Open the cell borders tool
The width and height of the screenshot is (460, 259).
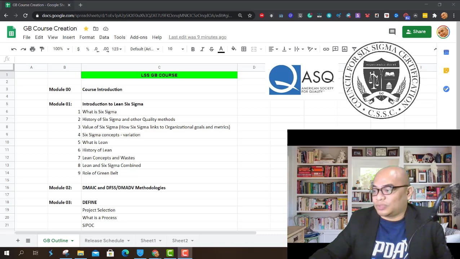point(244,49)
